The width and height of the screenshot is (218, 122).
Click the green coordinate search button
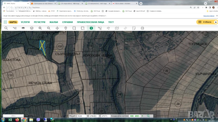click(148, 116)
